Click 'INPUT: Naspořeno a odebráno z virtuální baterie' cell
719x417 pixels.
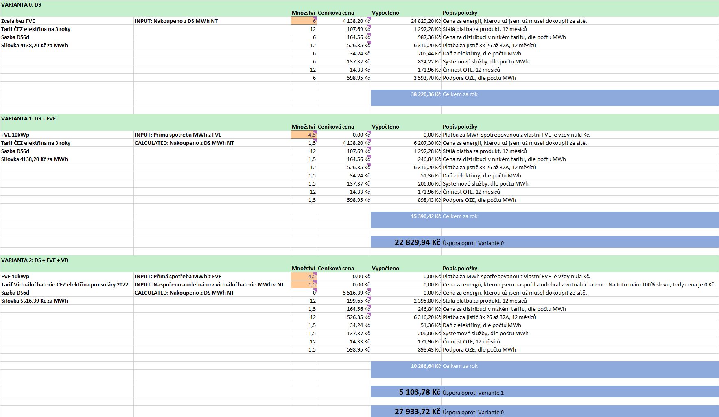212,284
